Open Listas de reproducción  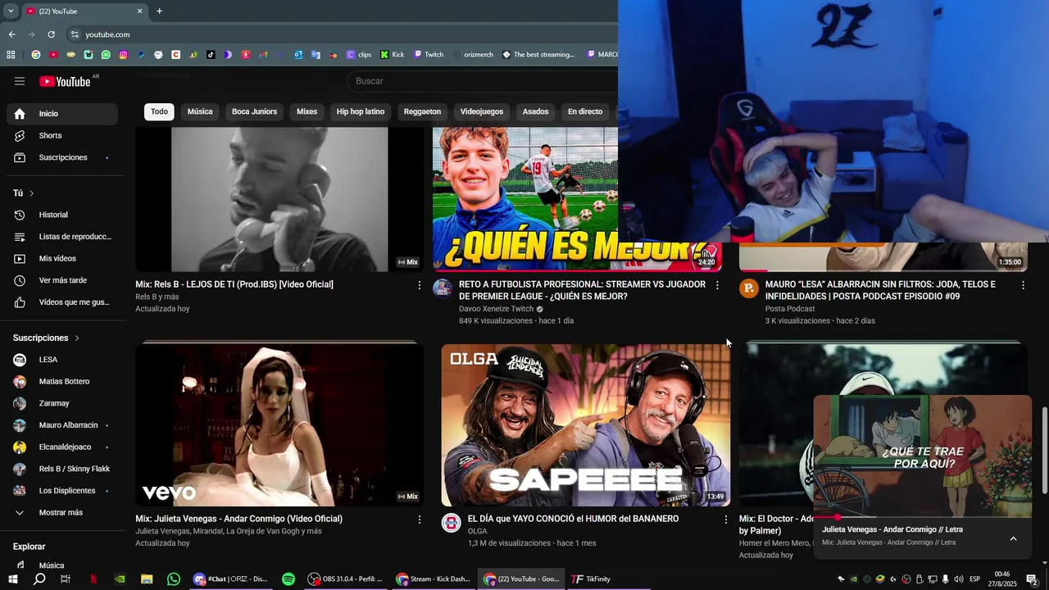(62, 237)
